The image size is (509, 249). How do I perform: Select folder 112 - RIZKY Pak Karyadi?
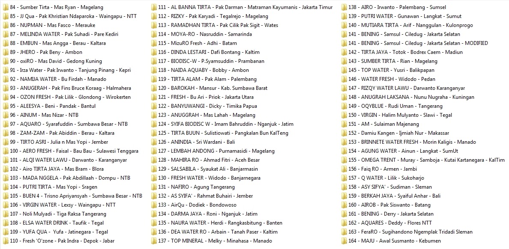coord(210,16)
